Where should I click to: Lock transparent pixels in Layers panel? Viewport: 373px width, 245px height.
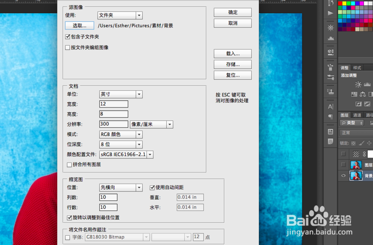pos(354,143)
